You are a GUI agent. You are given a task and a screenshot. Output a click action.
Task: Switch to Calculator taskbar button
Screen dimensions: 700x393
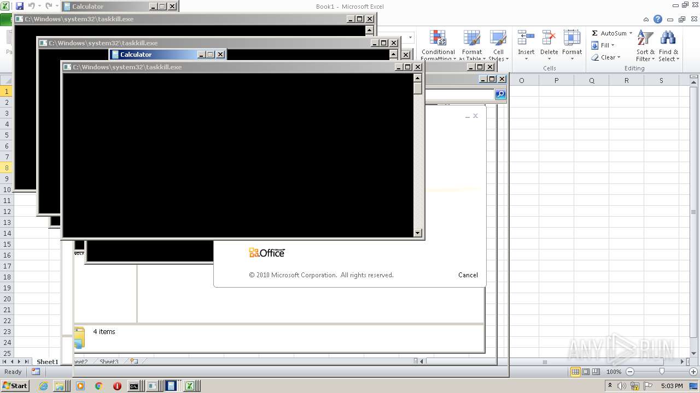[x=171, y=386]
